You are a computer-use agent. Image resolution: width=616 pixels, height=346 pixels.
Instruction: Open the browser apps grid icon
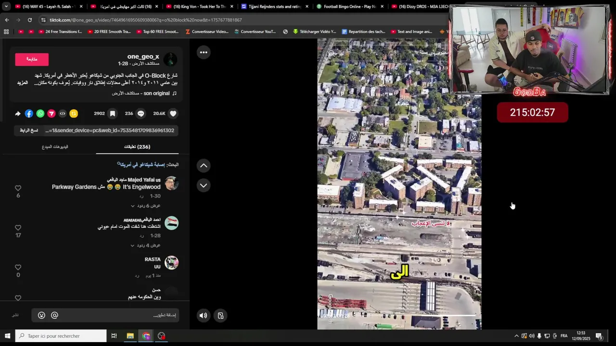(x=6, y=32)
